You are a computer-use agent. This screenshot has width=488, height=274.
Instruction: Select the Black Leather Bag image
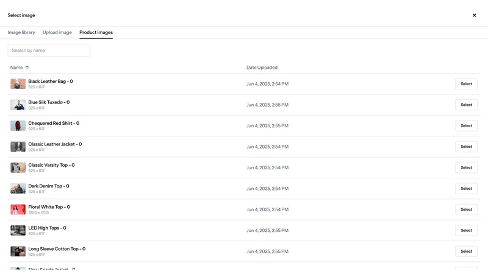(x=466, y=84)
